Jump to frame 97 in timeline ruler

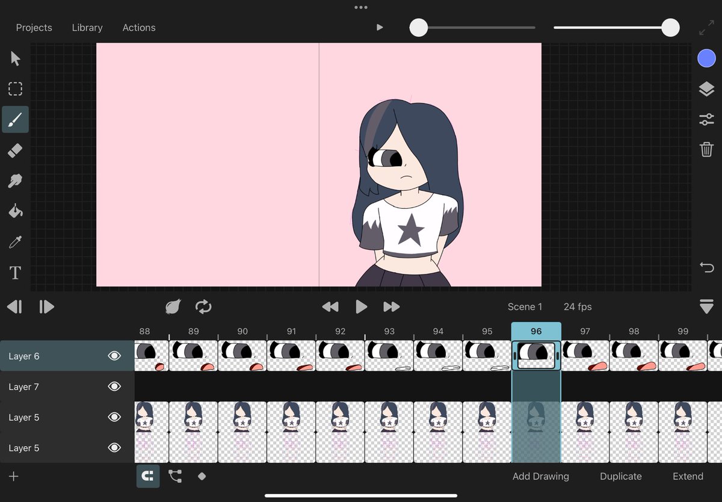coord(585,332)
